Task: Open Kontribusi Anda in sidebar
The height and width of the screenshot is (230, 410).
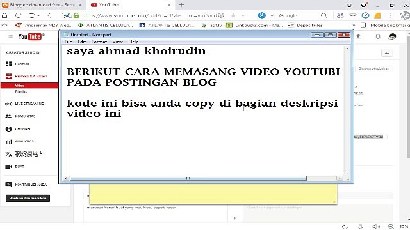Action: point(26,185)
